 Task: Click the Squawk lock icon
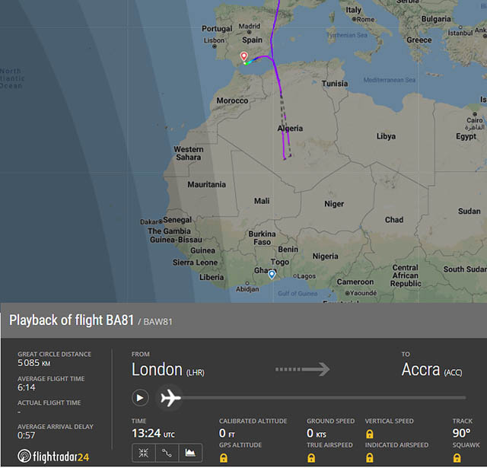[x=457, y=458]
